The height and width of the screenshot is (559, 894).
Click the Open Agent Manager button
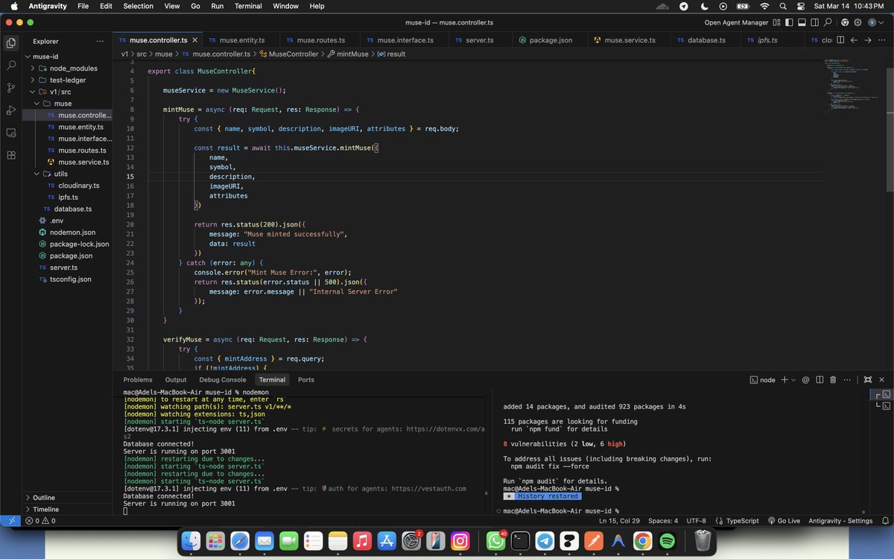click(736, 22)
